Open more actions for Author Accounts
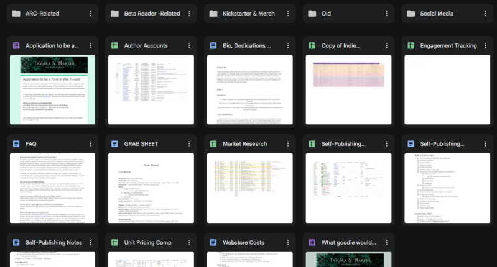This screenshot has height=267, width=497. [x=189, y=45]
